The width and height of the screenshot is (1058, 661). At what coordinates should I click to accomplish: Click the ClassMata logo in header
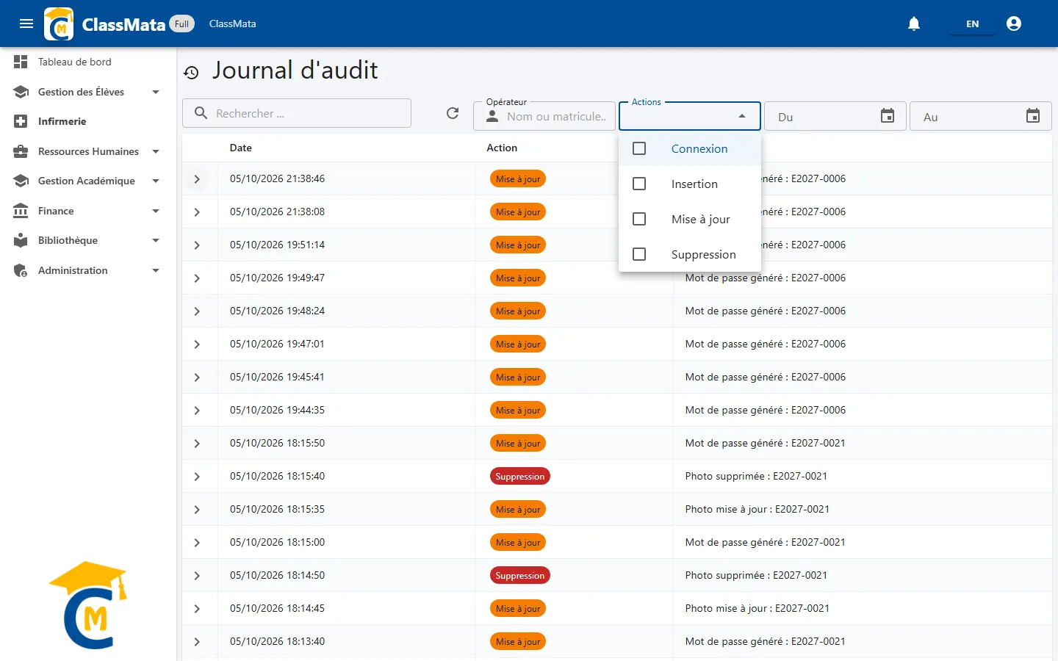[x=59, y=24]
